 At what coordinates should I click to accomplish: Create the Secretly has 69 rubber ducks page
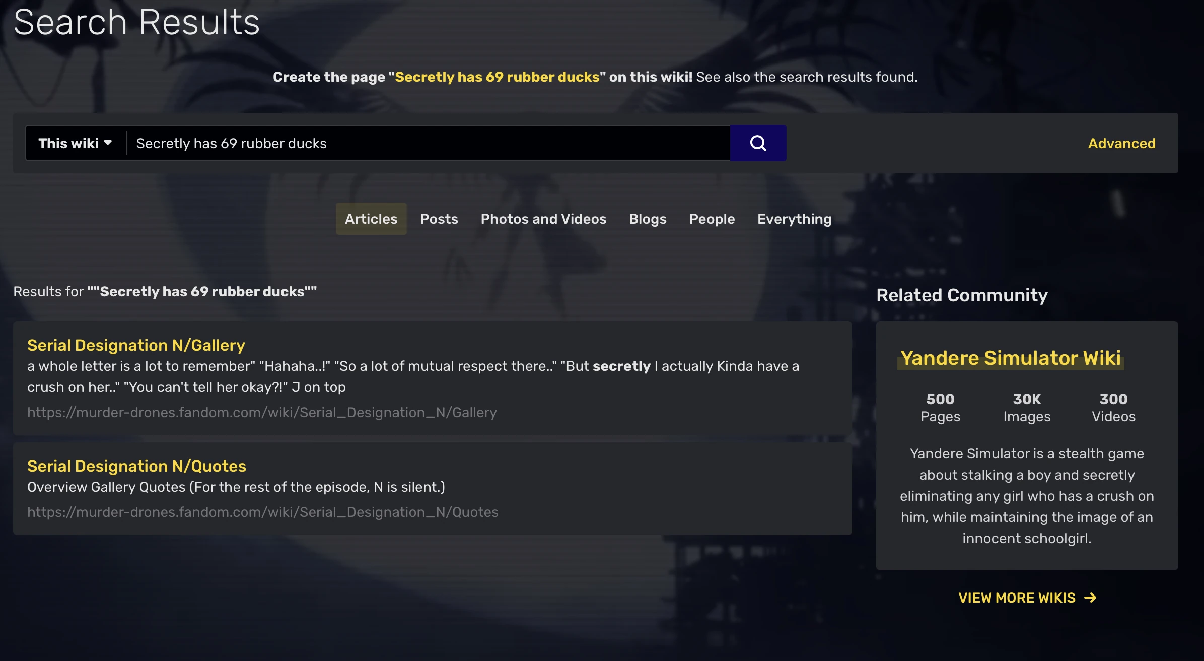coord(497,77)
